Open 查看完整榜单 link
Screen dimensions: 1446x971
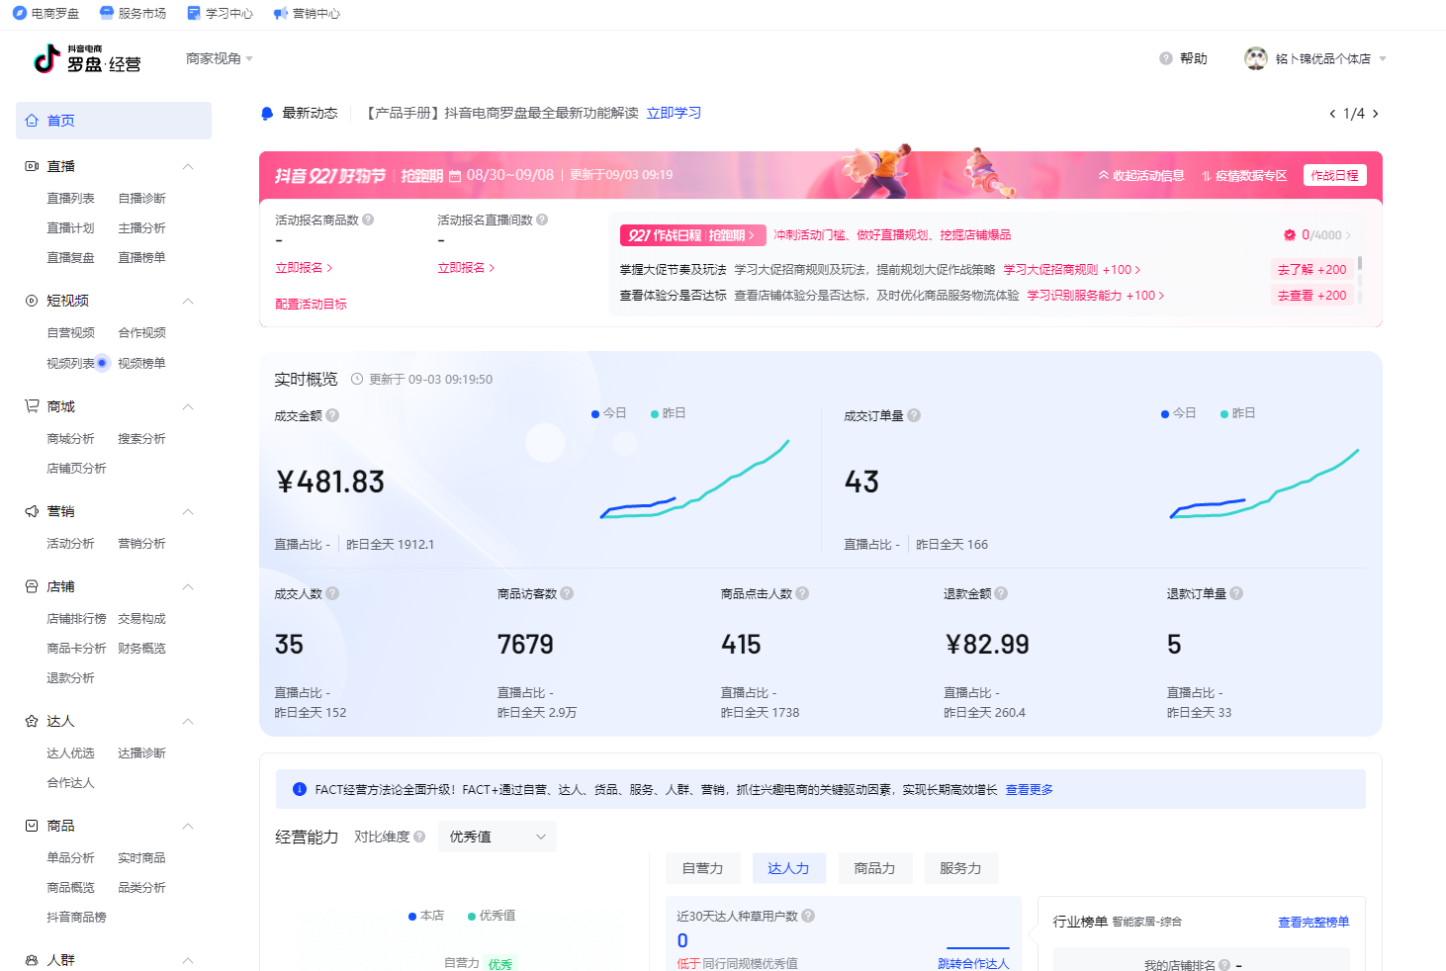[x=1313, y=922]
